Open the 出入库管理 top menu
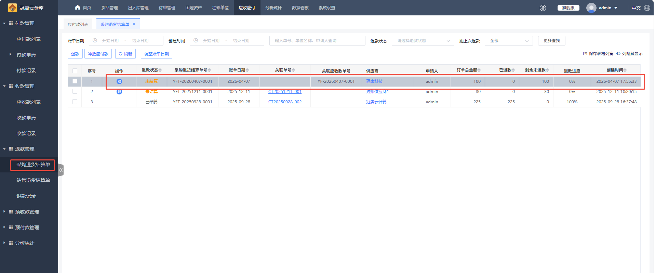655x273 pixels. (x=138, y=8)
